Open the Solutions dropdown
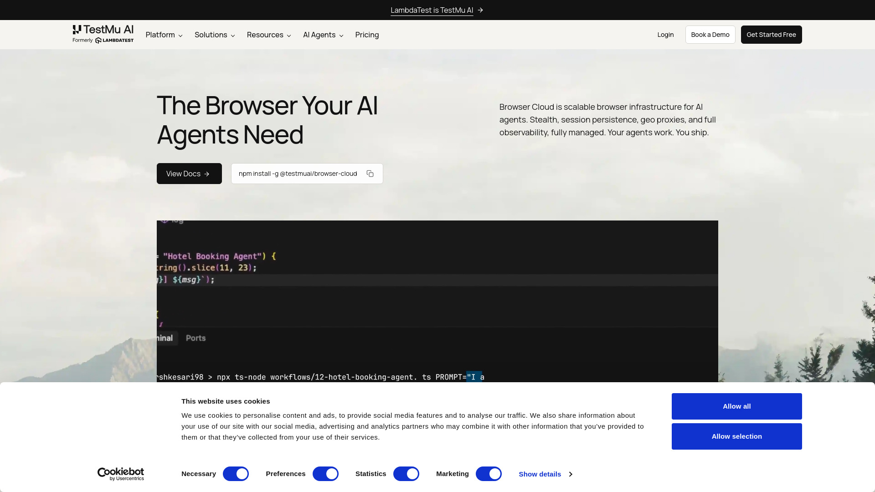This screenshot has height=492, width=875. [x=215, y=35]
